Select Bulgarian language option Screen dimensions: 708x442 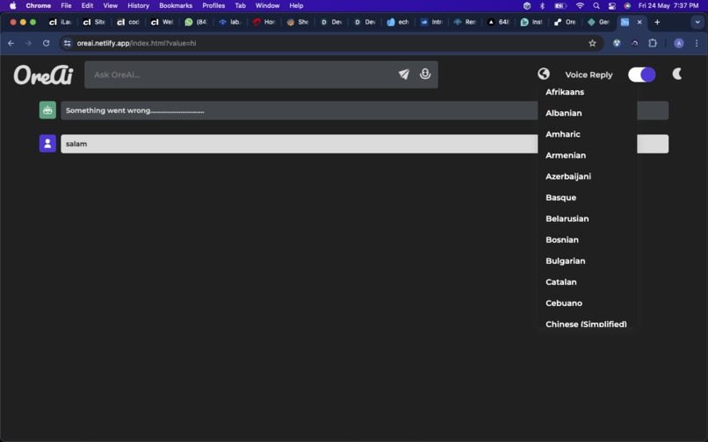click(566, 261)
